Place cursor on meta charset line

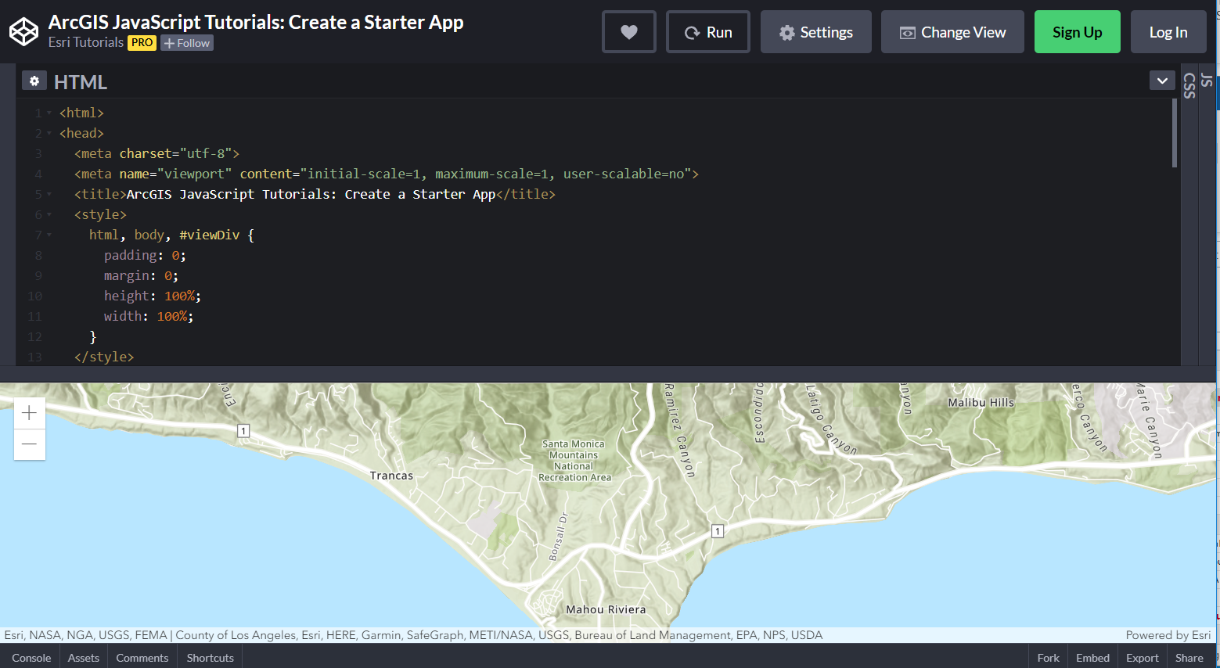157,154
